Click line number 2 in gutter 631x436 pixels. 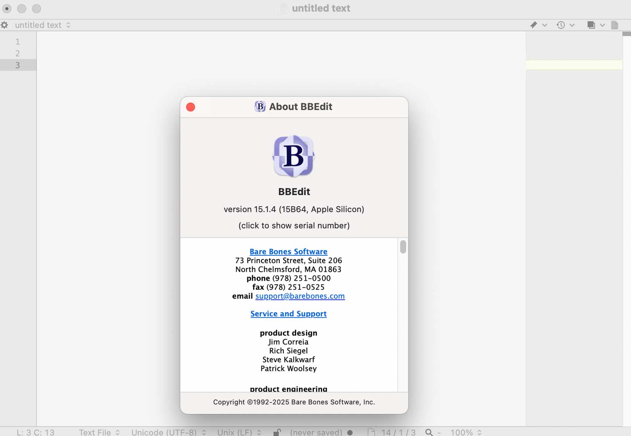click(x=18, y=53)
